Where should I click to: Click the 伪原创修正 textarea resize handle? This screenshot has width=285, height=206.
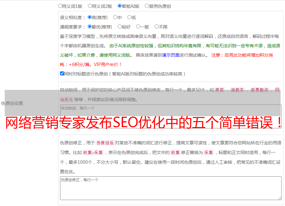[x=279, y=198]
